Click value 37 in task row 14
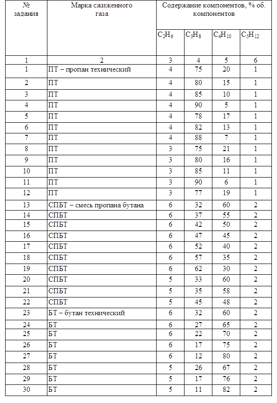277x403 pixels. pos(198,215)
